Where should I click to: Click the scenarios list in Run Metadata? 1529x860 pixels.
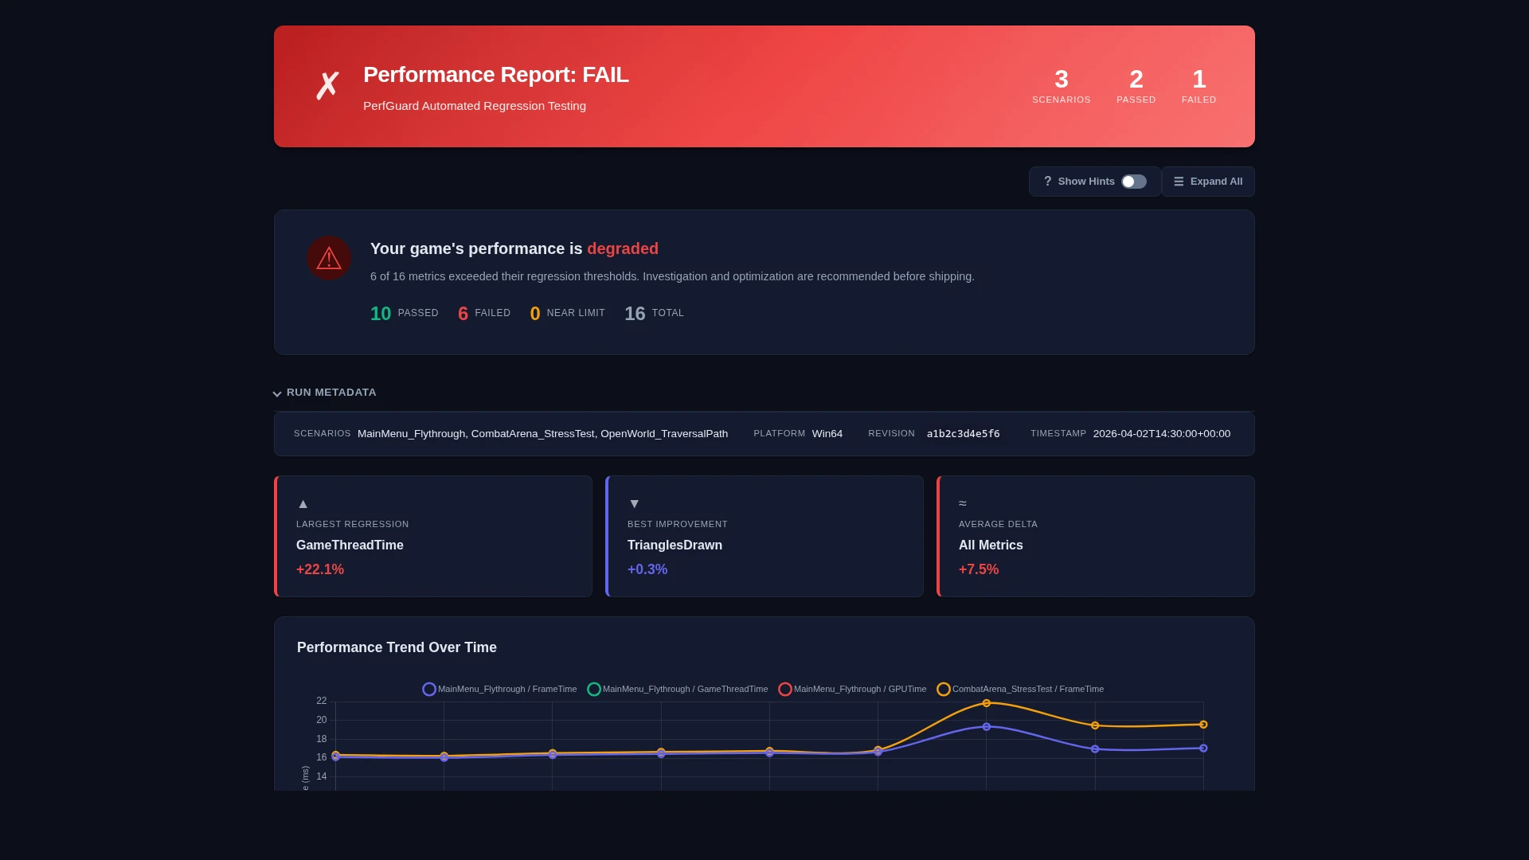click(542, 433)
